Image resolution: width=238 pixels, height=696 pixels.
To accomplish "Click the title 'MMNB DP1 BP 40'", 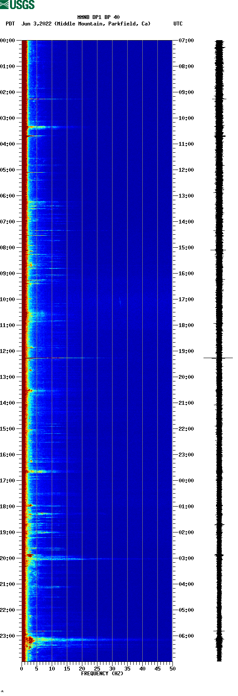I will [99, 17].
